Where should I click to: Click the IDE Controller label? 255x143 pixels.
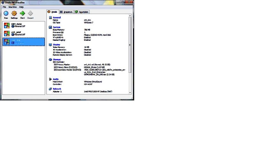[59, 62]
